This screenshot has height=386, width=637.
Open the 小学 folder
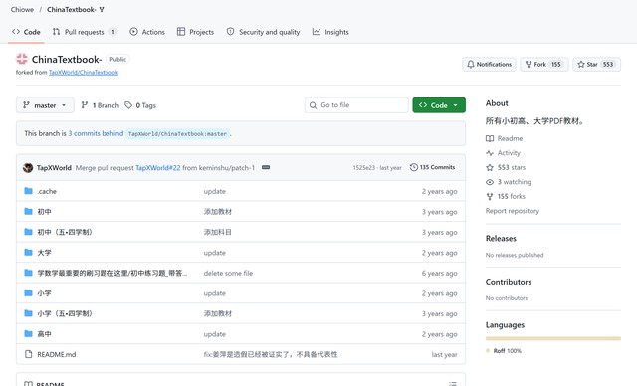click(x=44, y=293)
